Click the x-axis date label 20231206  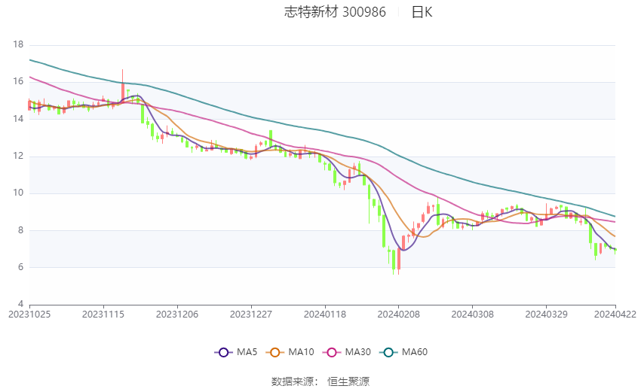(177, 315)
